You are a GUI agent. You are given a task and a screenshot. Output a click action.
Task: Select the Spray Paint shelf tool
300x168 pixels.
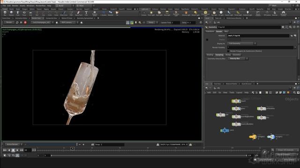pyautogui.click(x=79, y=13)
